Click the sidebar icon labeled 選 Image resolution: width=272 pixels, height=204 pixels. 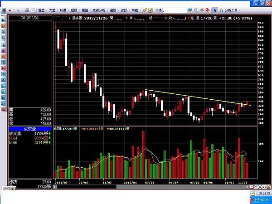tap(4, 45)
